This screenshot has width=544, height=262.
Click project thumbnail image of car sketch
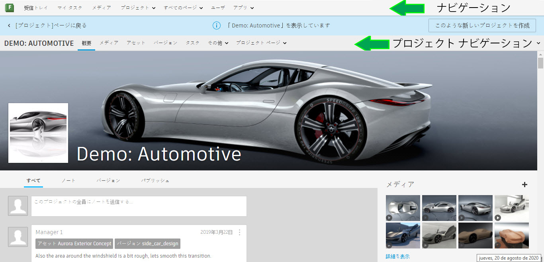[38, 133]
